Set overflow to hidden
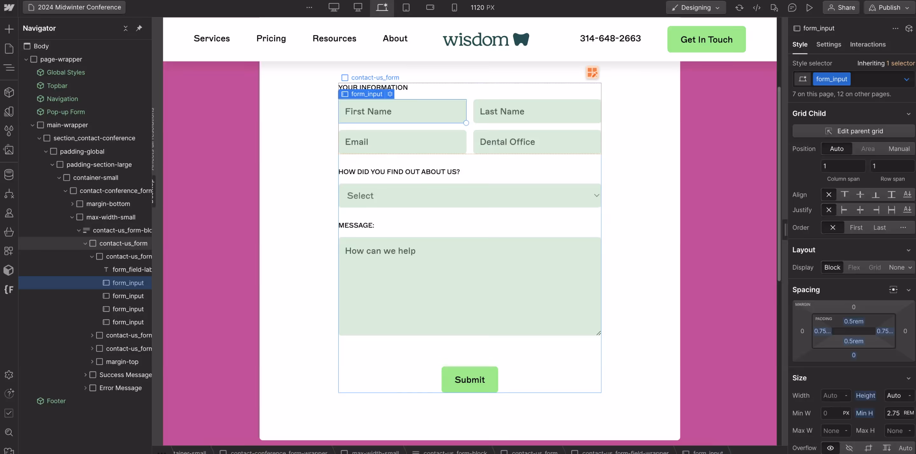This screenshot has width=916, height=454. (x=849, y=448)
